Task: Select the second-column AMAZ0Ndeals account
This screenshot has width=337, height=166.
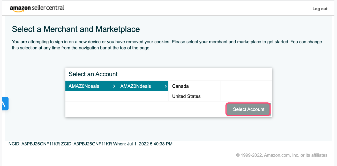Action: tap(136, 86)
